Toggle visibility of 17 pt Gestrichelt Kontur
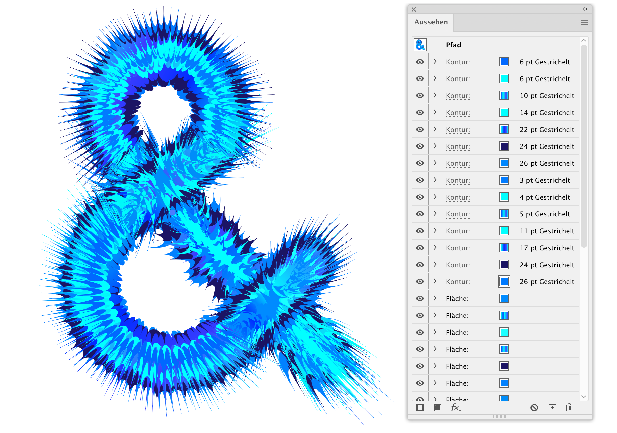This screenshot has width=617, height=433. 420,248
